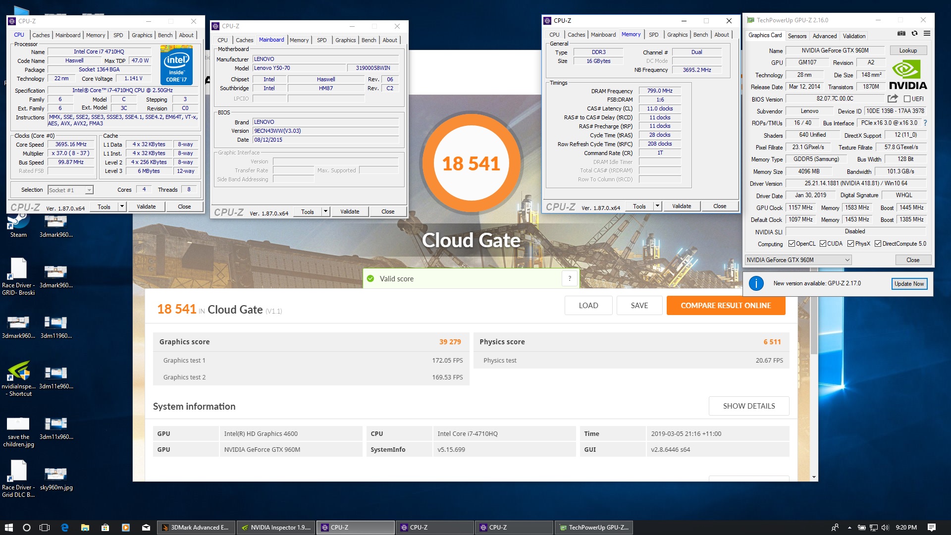Click the valid score help question mark
The image size is (951, 535).
coord(570,278)
